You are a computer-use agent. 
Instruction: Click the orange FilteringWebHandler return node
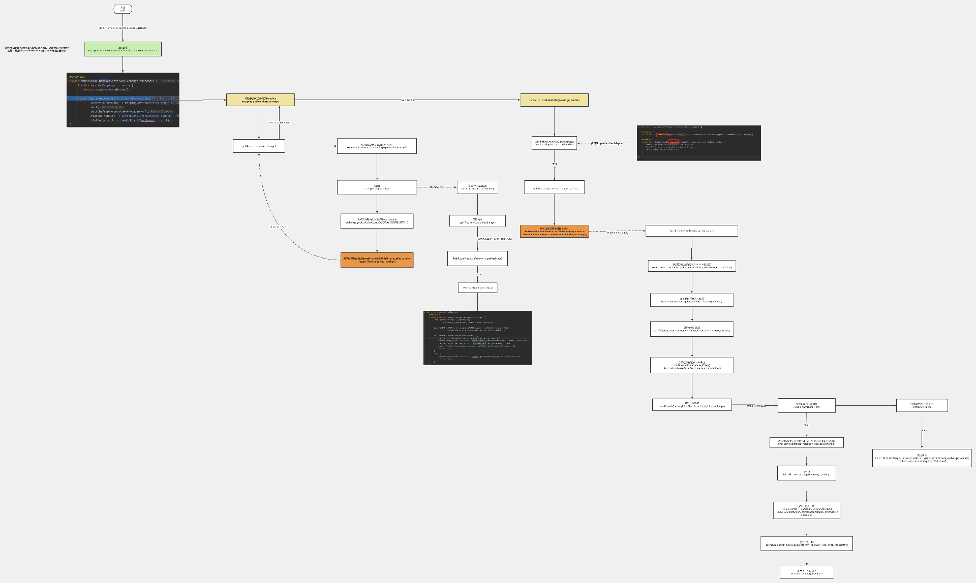pos(377,260)
